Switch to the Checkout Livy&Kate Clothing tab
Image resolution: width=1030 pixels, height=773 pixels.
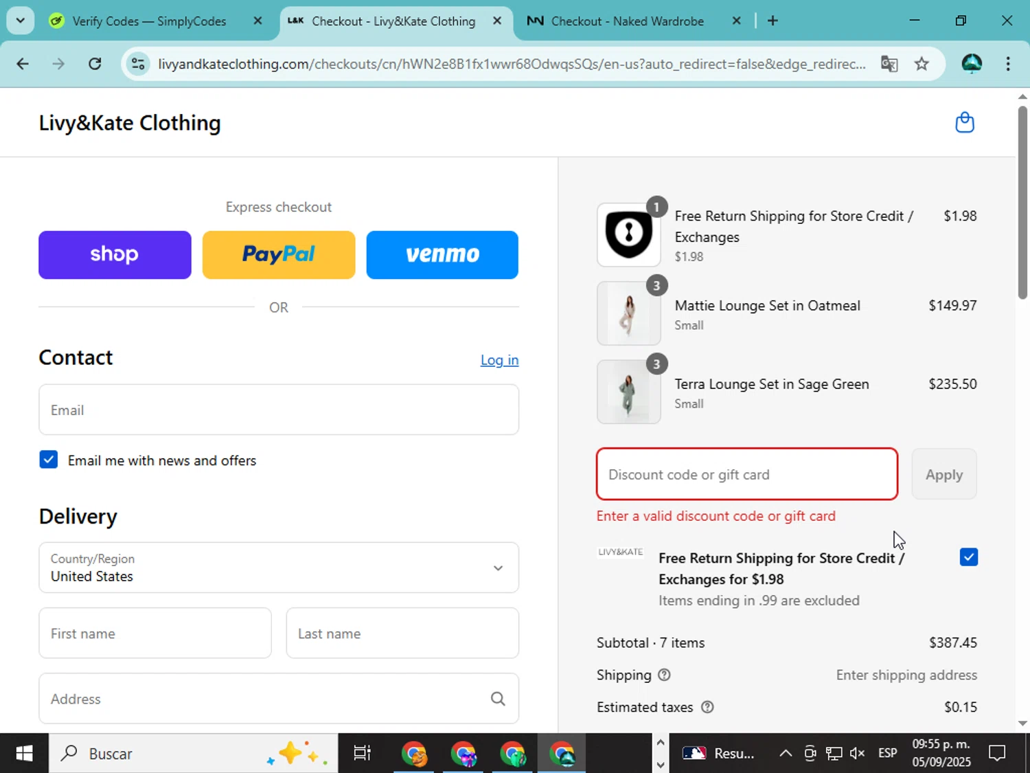click(393, 21)
